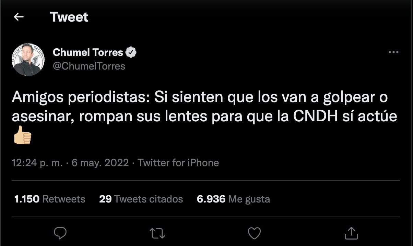Tap the heart icon to like the tweet

click(254, 233)
